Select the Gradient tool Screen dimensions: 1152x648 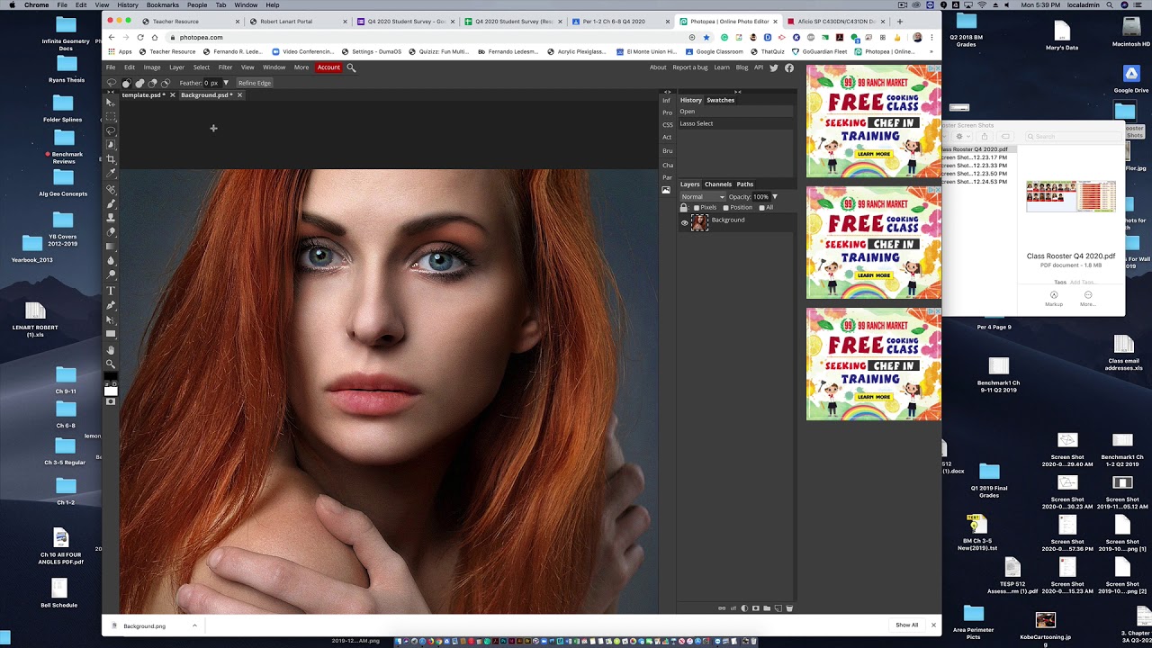pyautogui.click(x=111, y=247)
